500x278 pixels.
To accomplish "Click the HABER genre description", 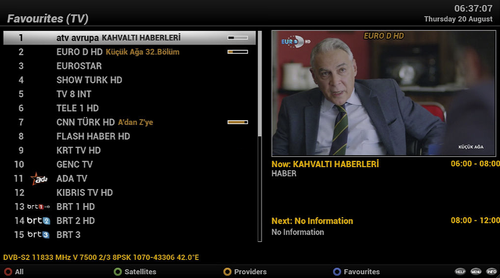I will tap(284, 173).
